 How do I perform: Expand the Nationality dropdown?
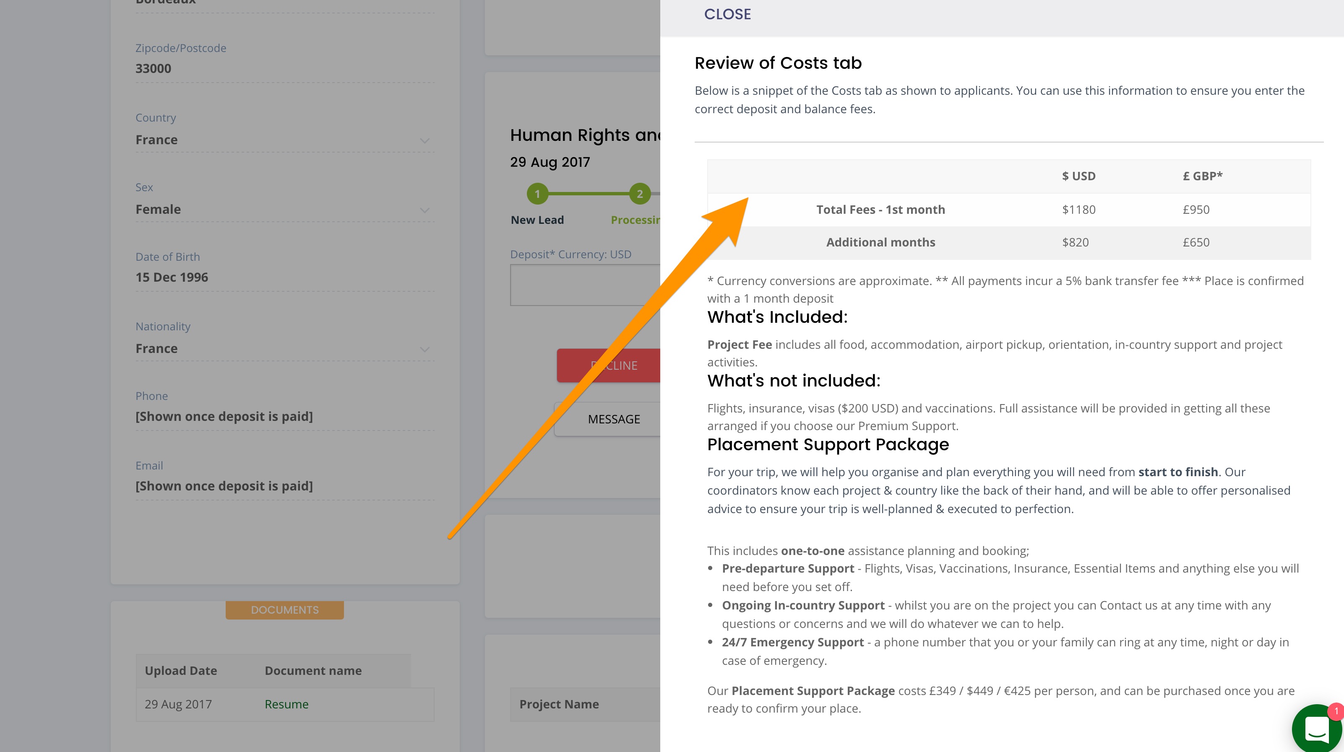coord(284,348)
